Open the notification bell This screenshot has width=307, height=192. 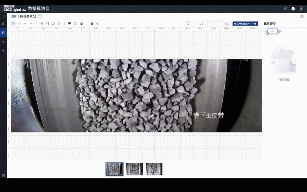(293, 8)
